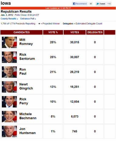Click Newt Gingrich's photo thumbnail
Screen dimensions: 116x141
click(x=9, y=87)
